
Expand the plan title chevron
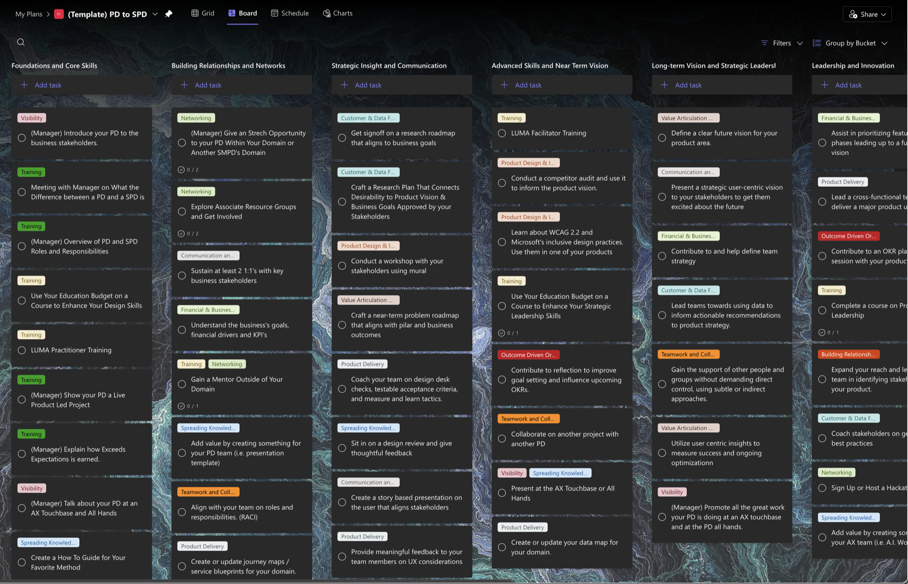[x=155, y=14]
